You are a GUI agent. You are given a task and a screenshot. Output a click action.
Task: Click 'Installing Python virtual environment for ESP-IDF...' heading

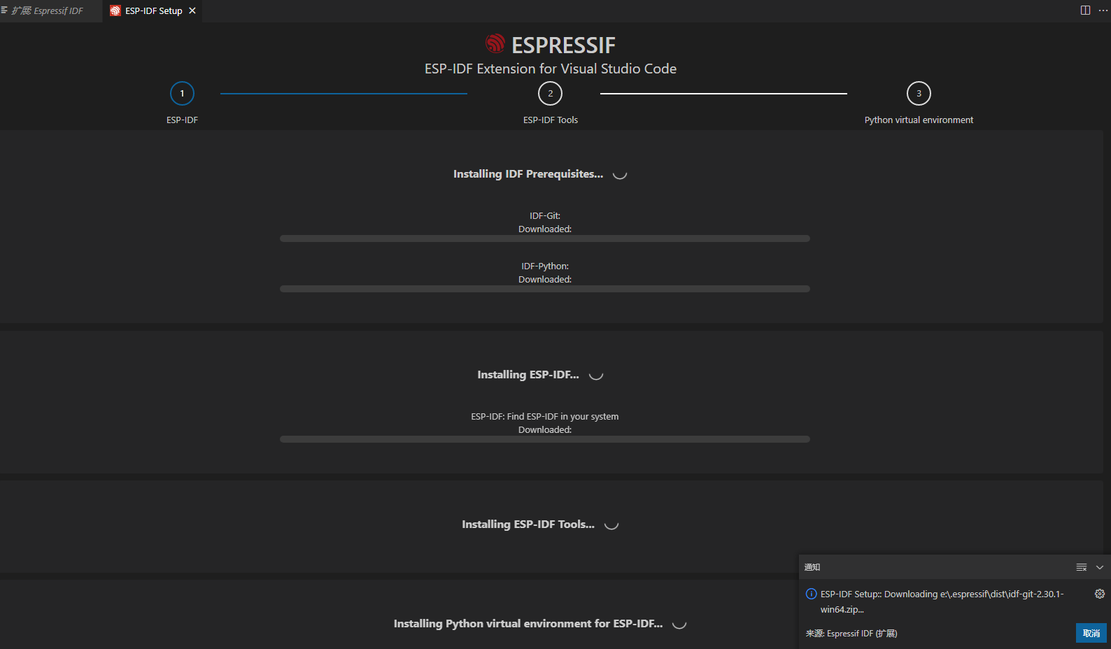click(528, 624)
